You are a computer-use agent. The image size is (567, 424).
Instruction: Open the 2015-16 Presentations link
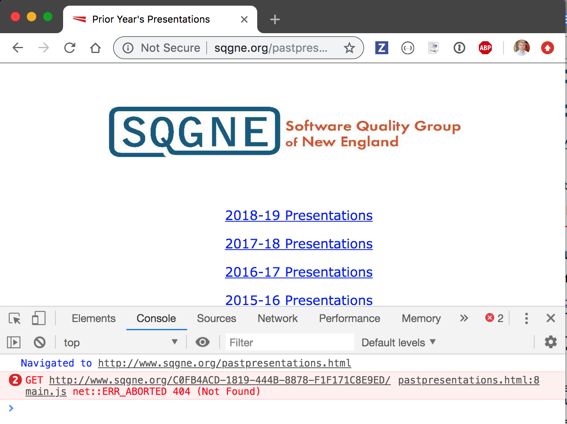click(299, 300)
